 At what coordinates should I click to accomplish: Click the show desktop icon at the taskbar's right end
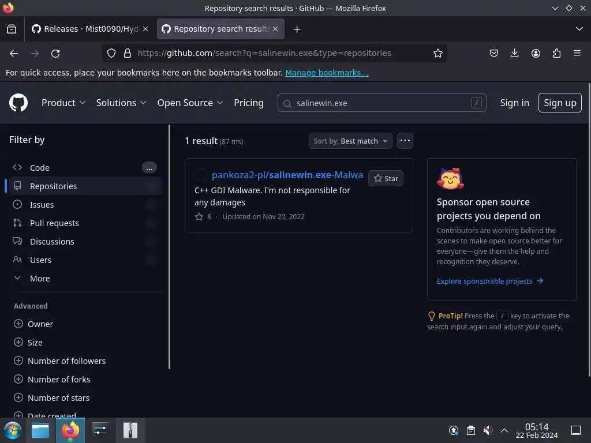click(x=576, y=430)
